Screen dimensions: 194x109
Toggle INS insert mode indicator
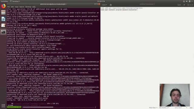[191, 108]
